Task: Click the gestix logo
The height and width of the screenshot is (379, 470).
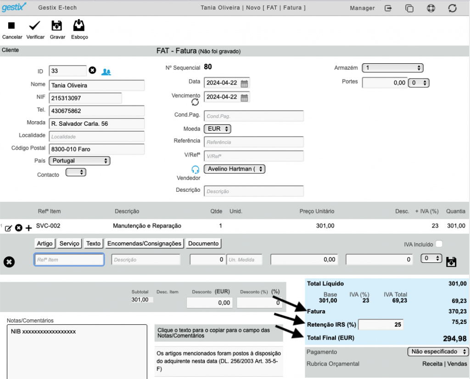Action: (14, 7)
